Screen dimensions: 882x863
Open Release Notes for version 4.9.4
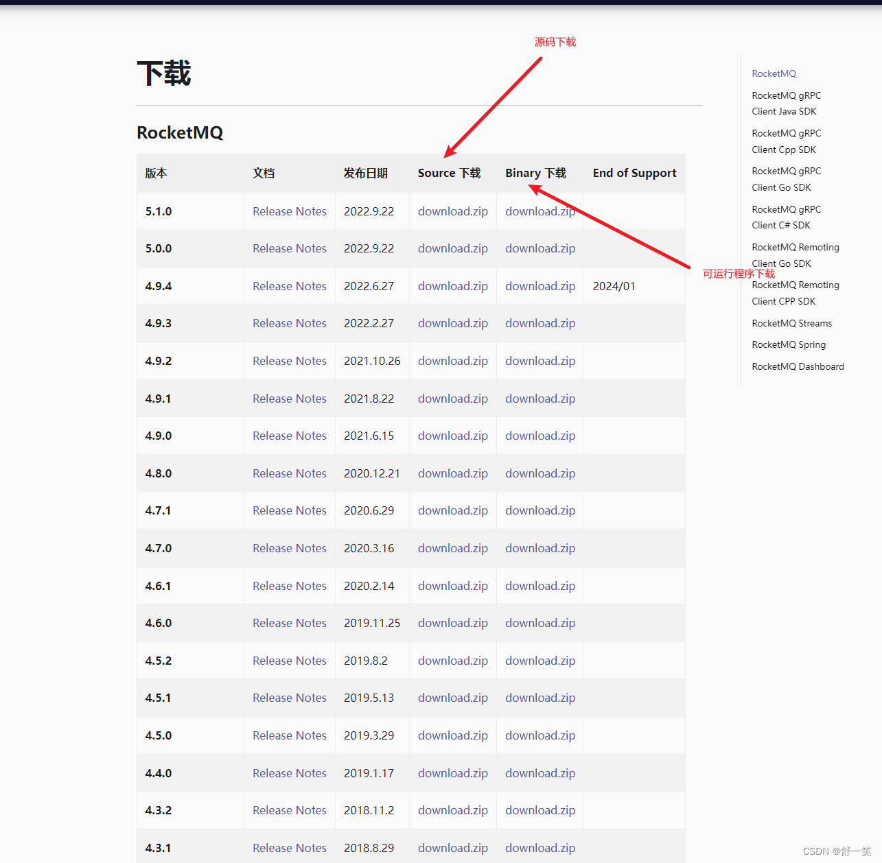tap(289, 286)
